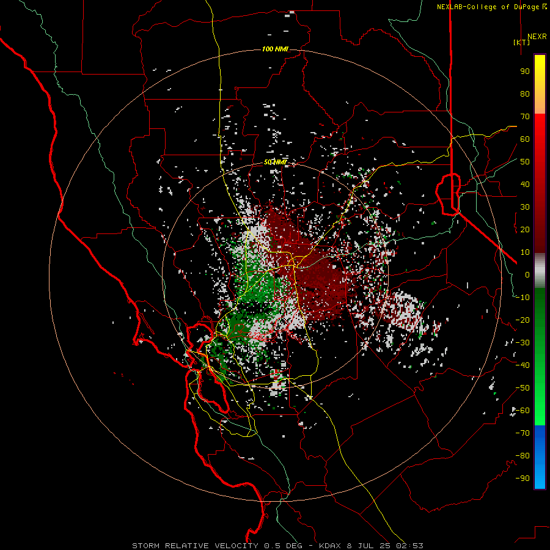Select the -50 value on the velocity scale
This screenshot has width=550, height=550.
pyautogui.click(x=522, y=388)
